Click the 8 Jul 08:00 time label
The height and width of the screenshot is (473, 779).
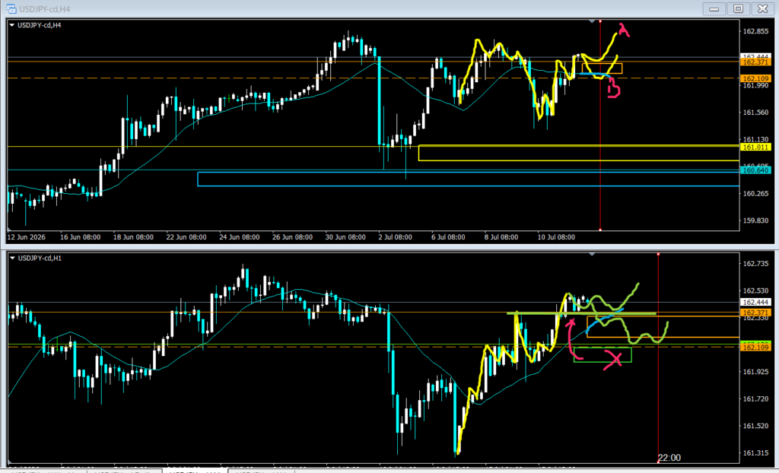pos(501,237)
